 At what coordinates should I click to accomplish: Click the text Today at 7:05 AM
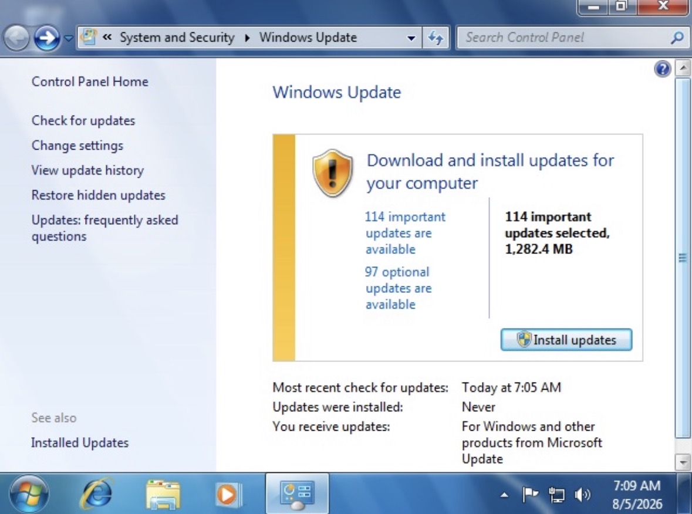pos(511,387)
